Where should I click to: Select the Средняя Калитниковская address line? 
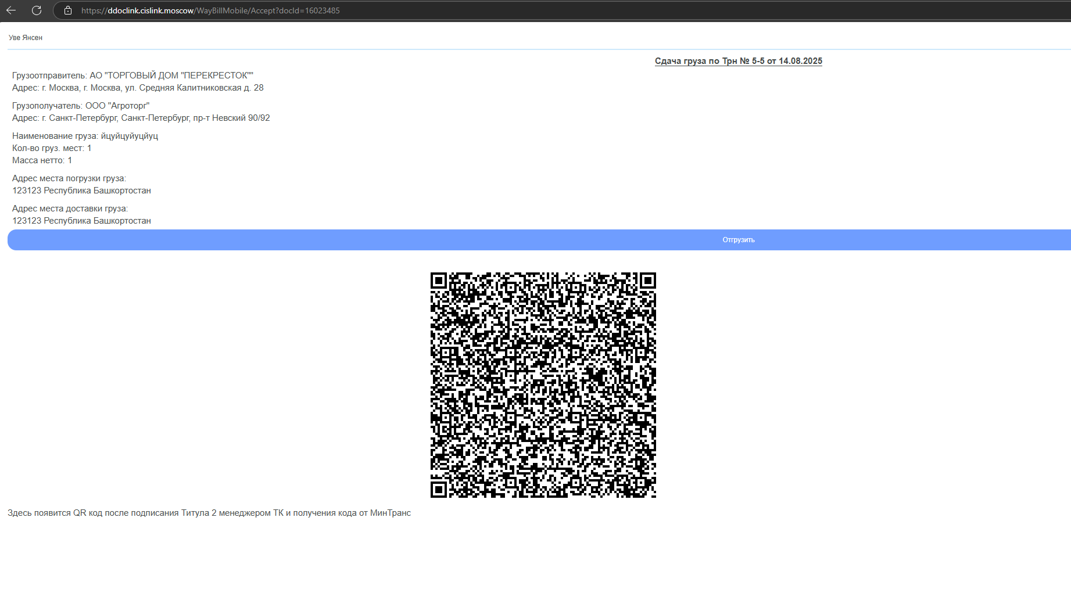tap(138, 88)
